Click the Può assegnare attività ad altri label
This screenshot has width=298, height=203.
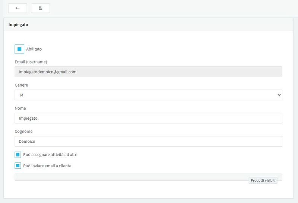pyautogui.click(x=50, y=155)
